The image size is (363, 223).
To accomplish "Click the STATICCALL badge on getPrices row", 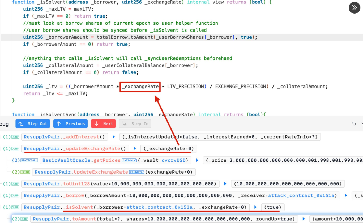I will [x=29, y=160].
